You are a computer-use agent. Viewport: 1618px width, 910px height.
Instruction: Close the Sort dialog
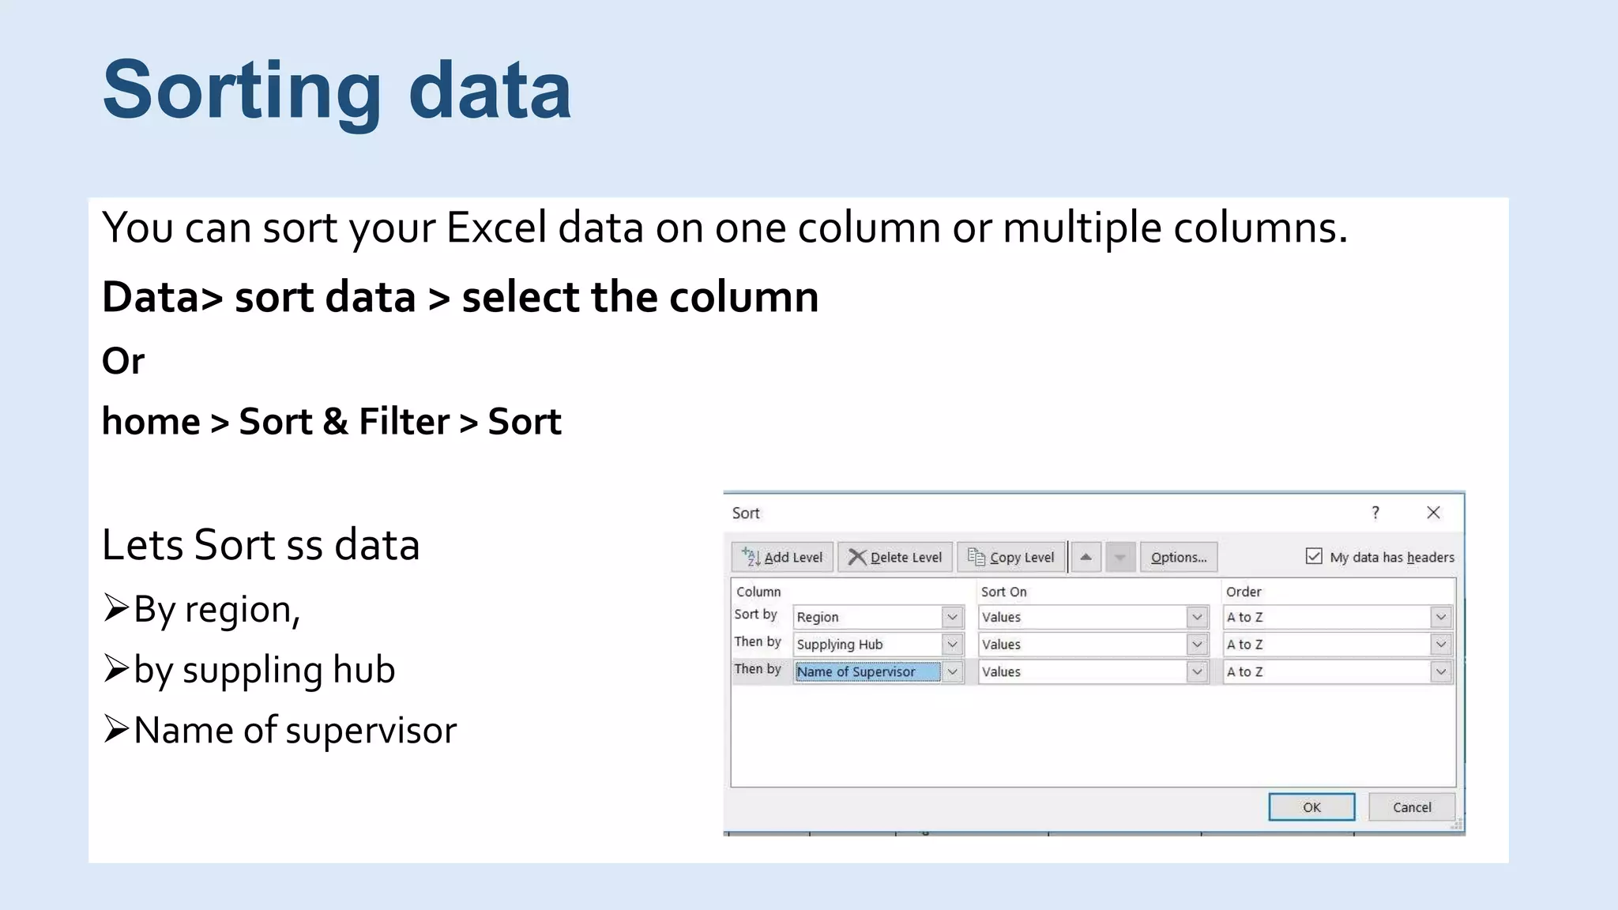[1433, 513]
